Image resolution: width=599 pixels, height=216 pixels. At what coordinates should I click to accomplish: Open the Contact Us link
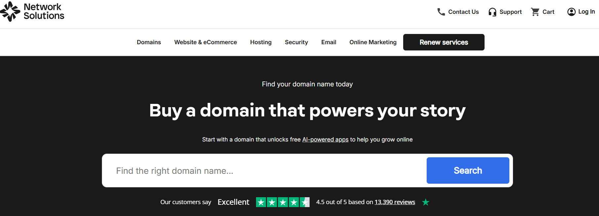tap(463, 12)
